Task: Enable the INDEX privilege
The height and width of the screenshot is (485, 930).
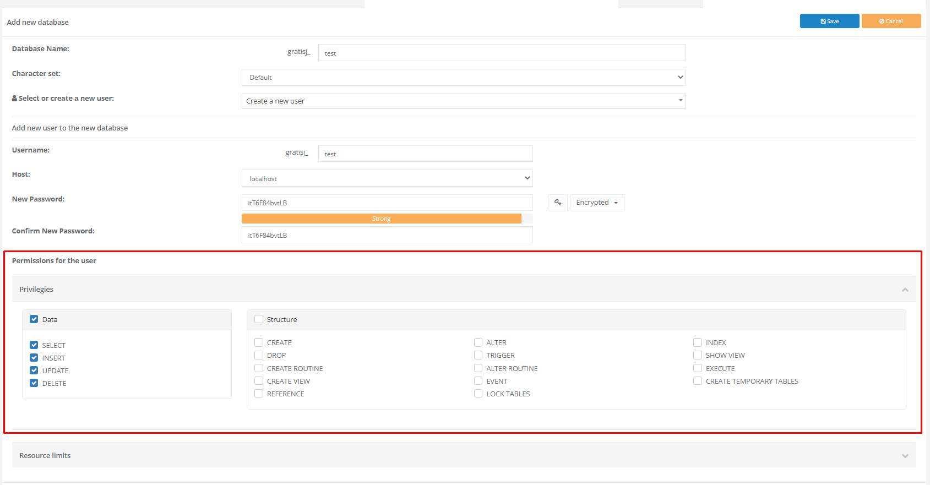Action: pyautogui.click(x=698, y=342)
